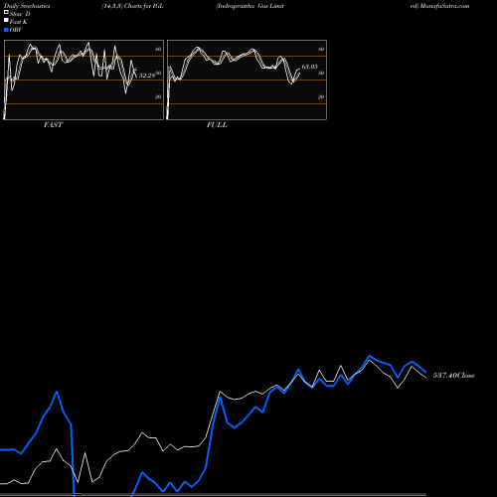Click the 'MunafaSutra.com' text
This screenshot has height=497, width=497.
444,6
